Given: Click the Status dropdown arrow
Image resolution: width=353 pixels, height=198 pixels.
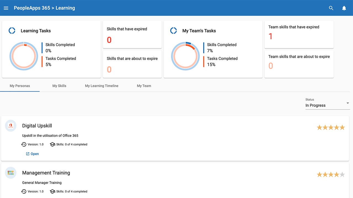Looking at the screenshot, I should pos(348,103).
